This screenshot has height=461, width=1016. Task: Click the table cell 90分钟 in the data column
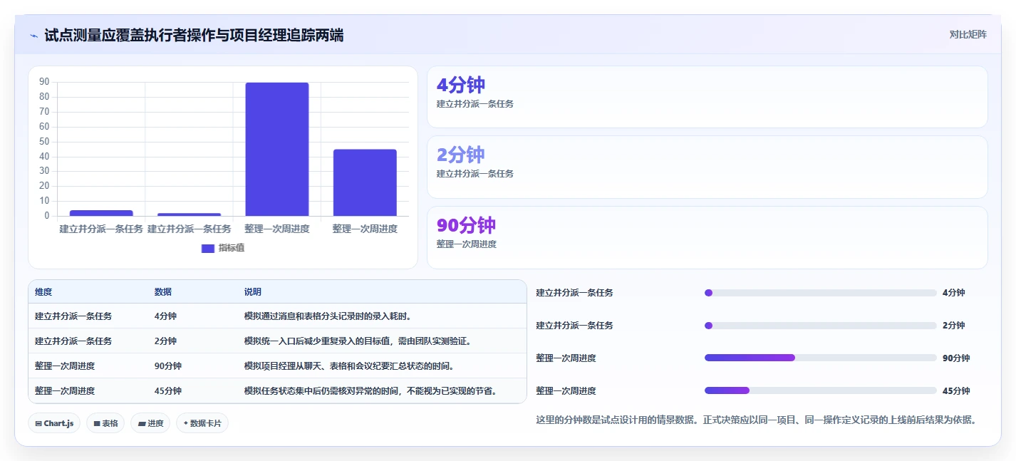[x=167, y=366]
